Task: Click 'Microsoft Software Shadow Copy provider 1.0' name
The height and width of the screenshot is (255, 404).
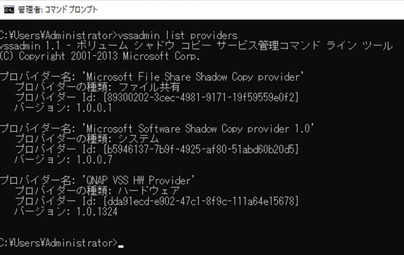Action: pyautogui.click(x=198, y=129)
